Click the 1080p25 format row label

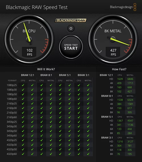tap(12, 85)
